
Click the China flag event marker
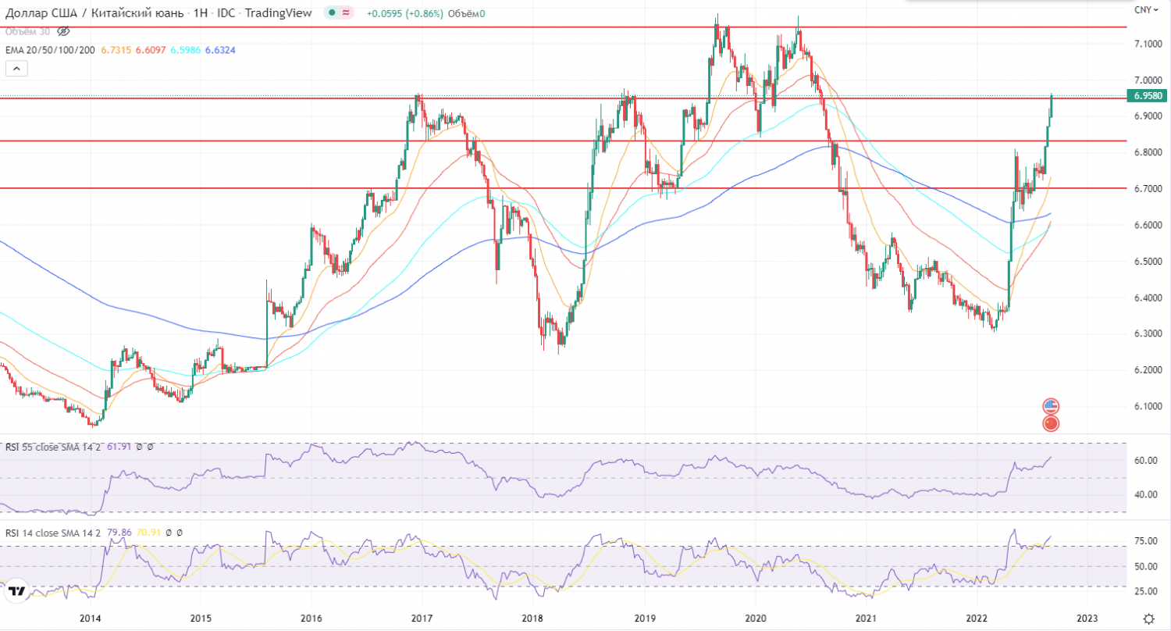pos(1051,423)
